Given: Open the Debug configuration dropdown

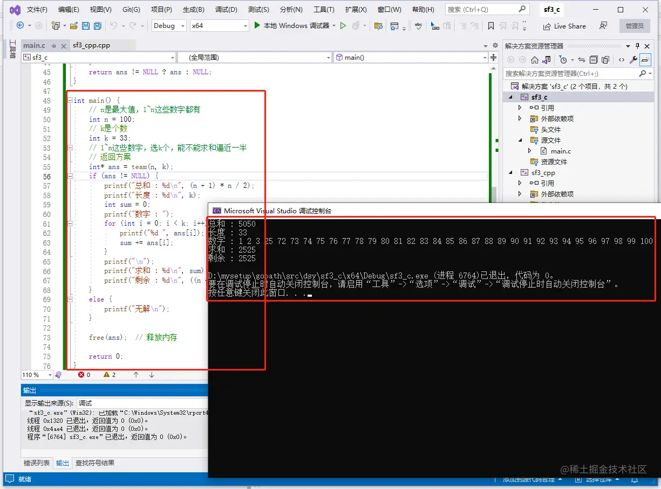Looking at the screenshot, I should pyautogui.click(x=168, y=26).
